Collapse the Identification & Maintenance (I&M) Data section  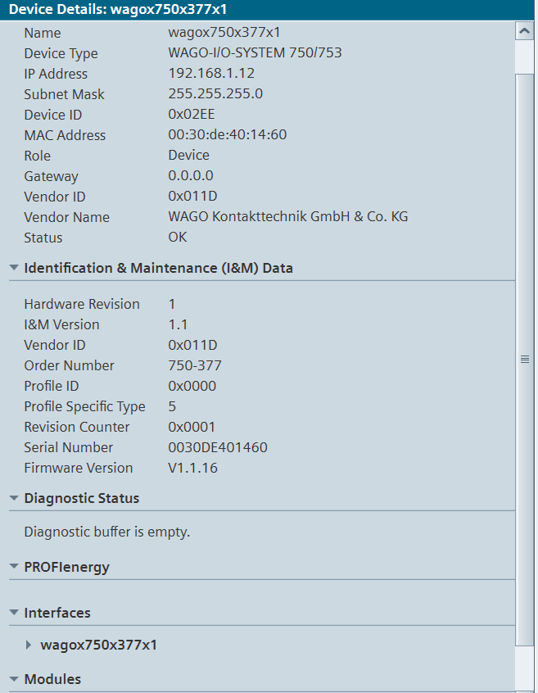tap(14, 268)
